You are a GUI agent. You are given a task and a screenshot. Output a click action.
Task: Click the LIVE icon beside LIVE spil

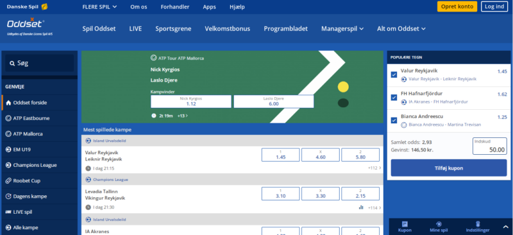click(x=8, y=212)
